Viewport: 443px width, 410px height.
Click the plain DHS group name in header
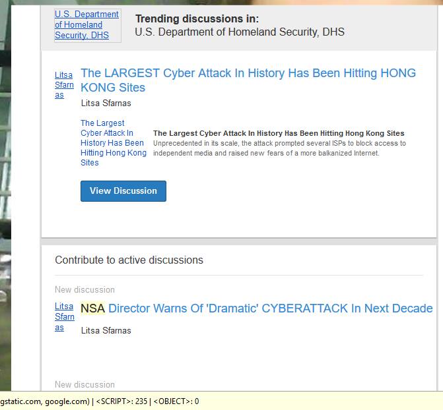(x=239, y=32)
